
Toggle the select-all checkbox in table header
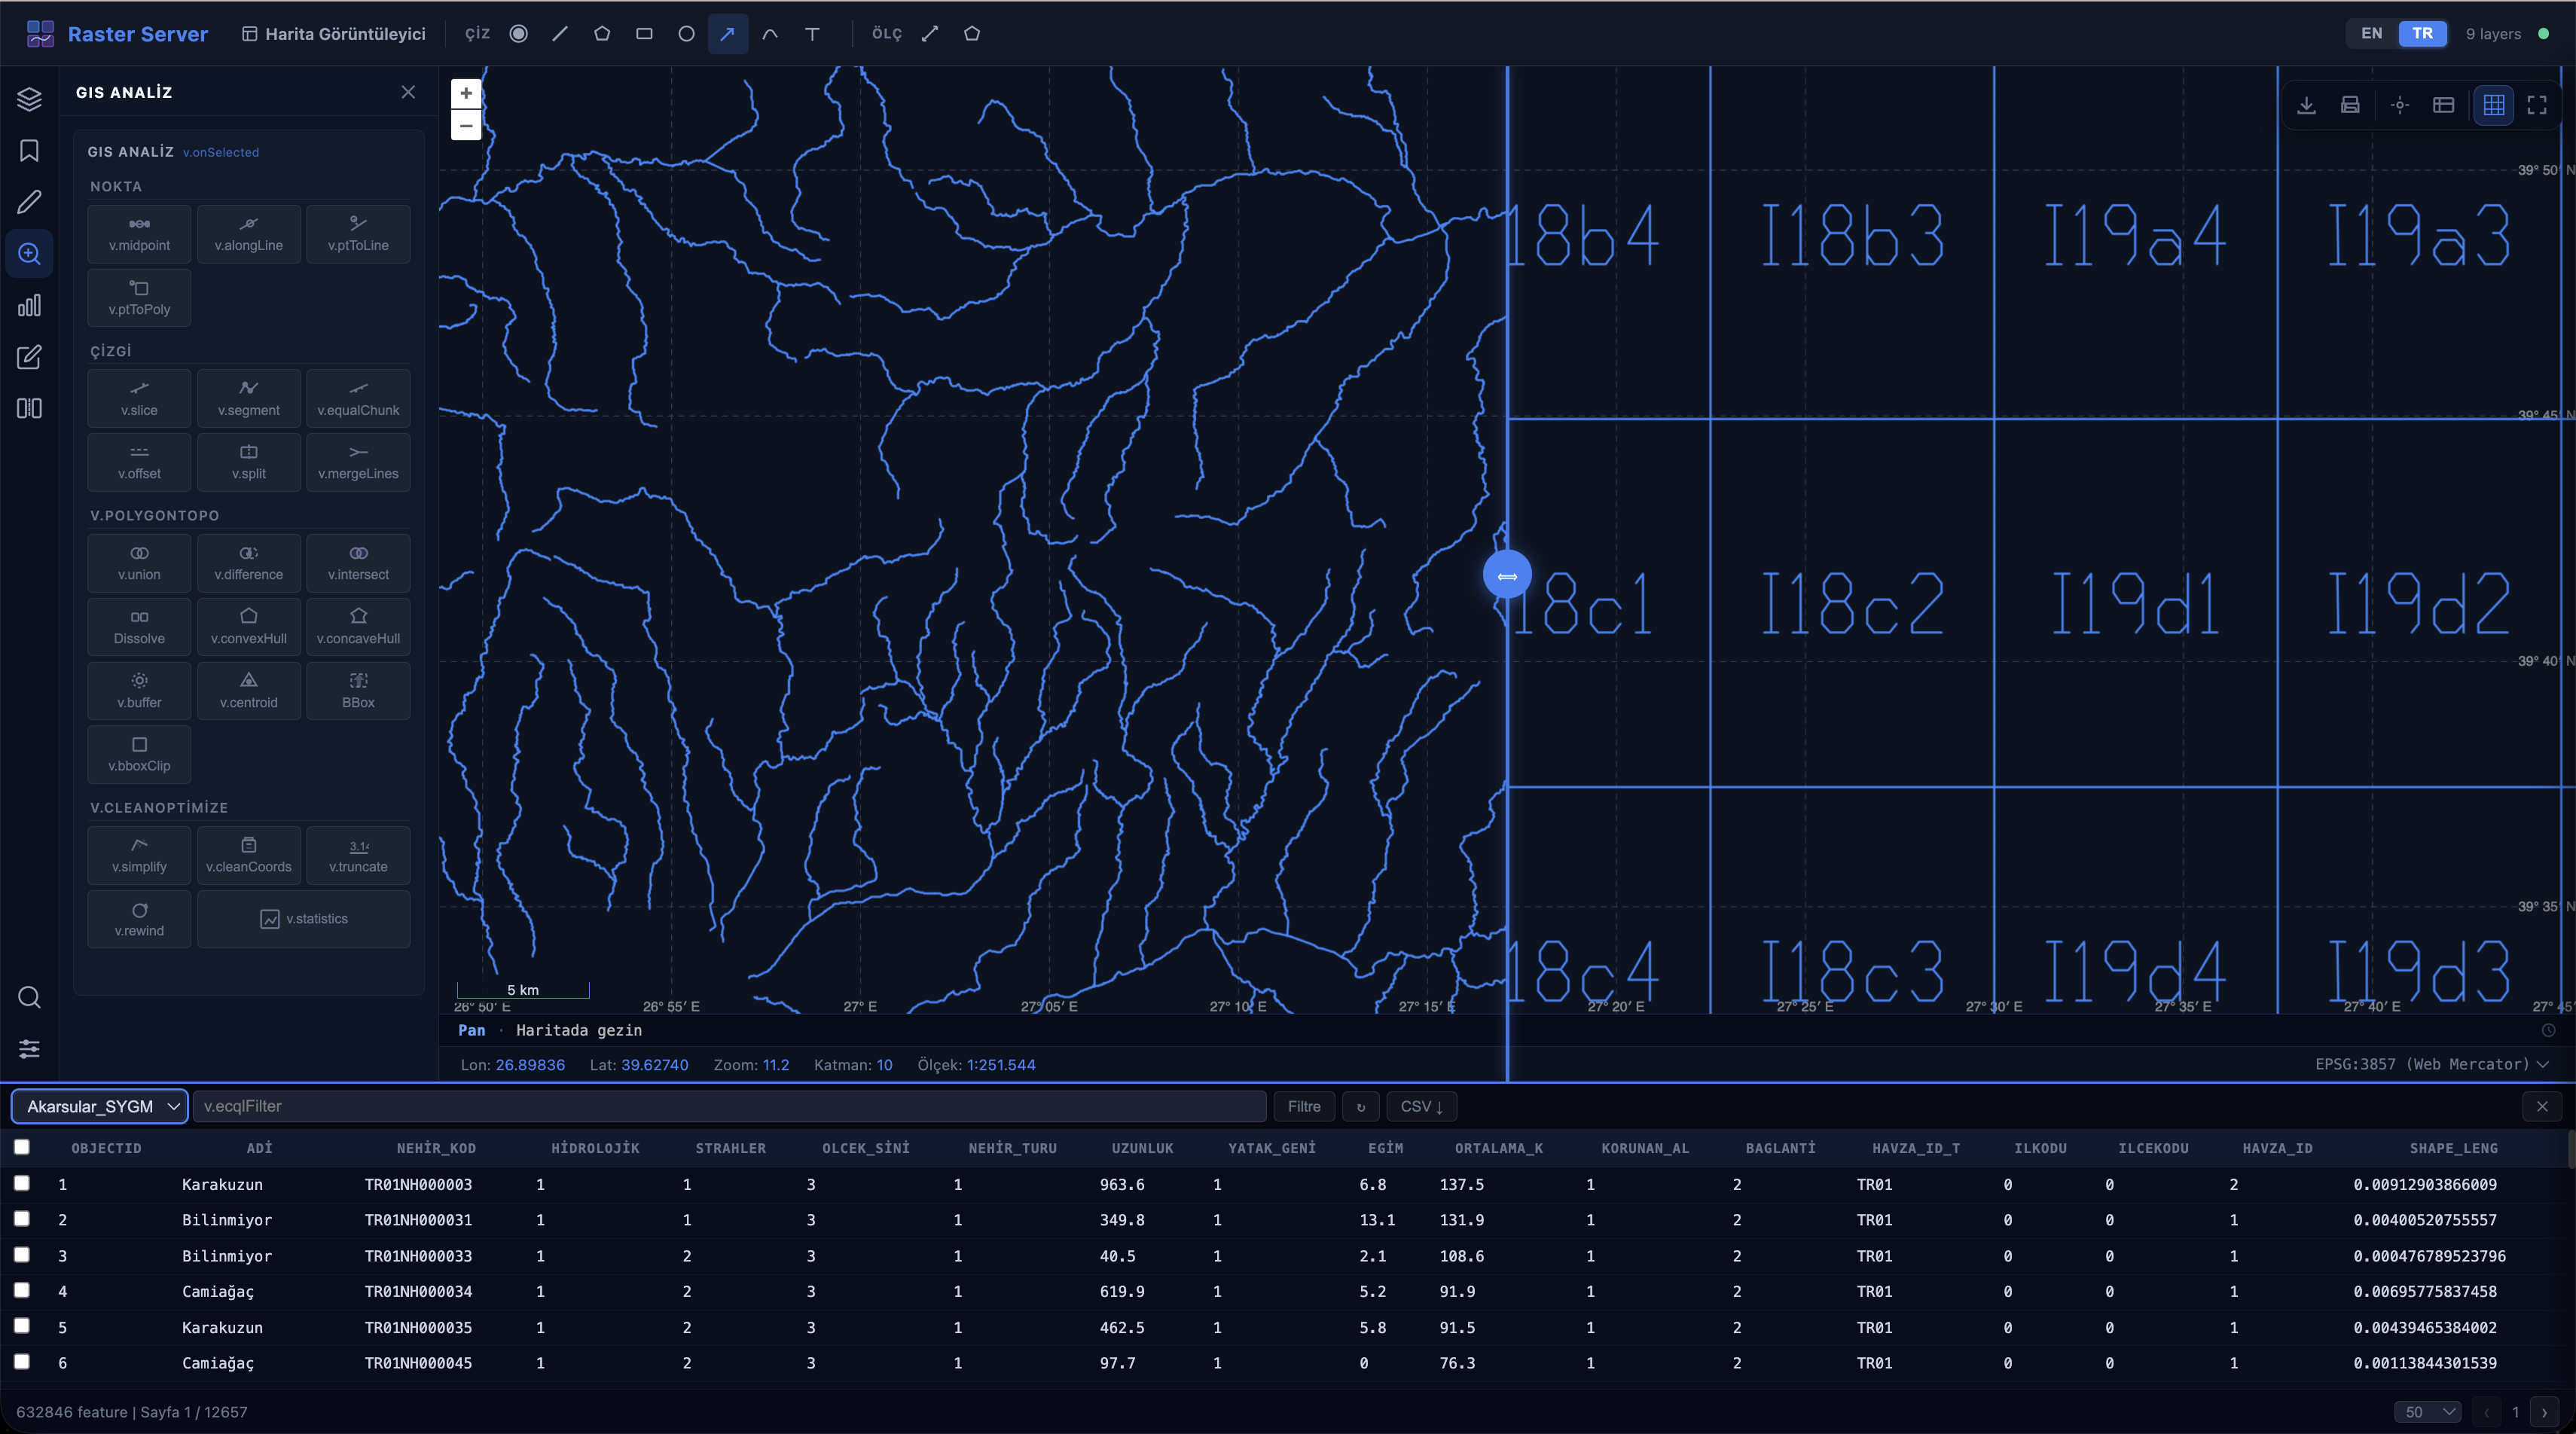tap(22, 1147)
